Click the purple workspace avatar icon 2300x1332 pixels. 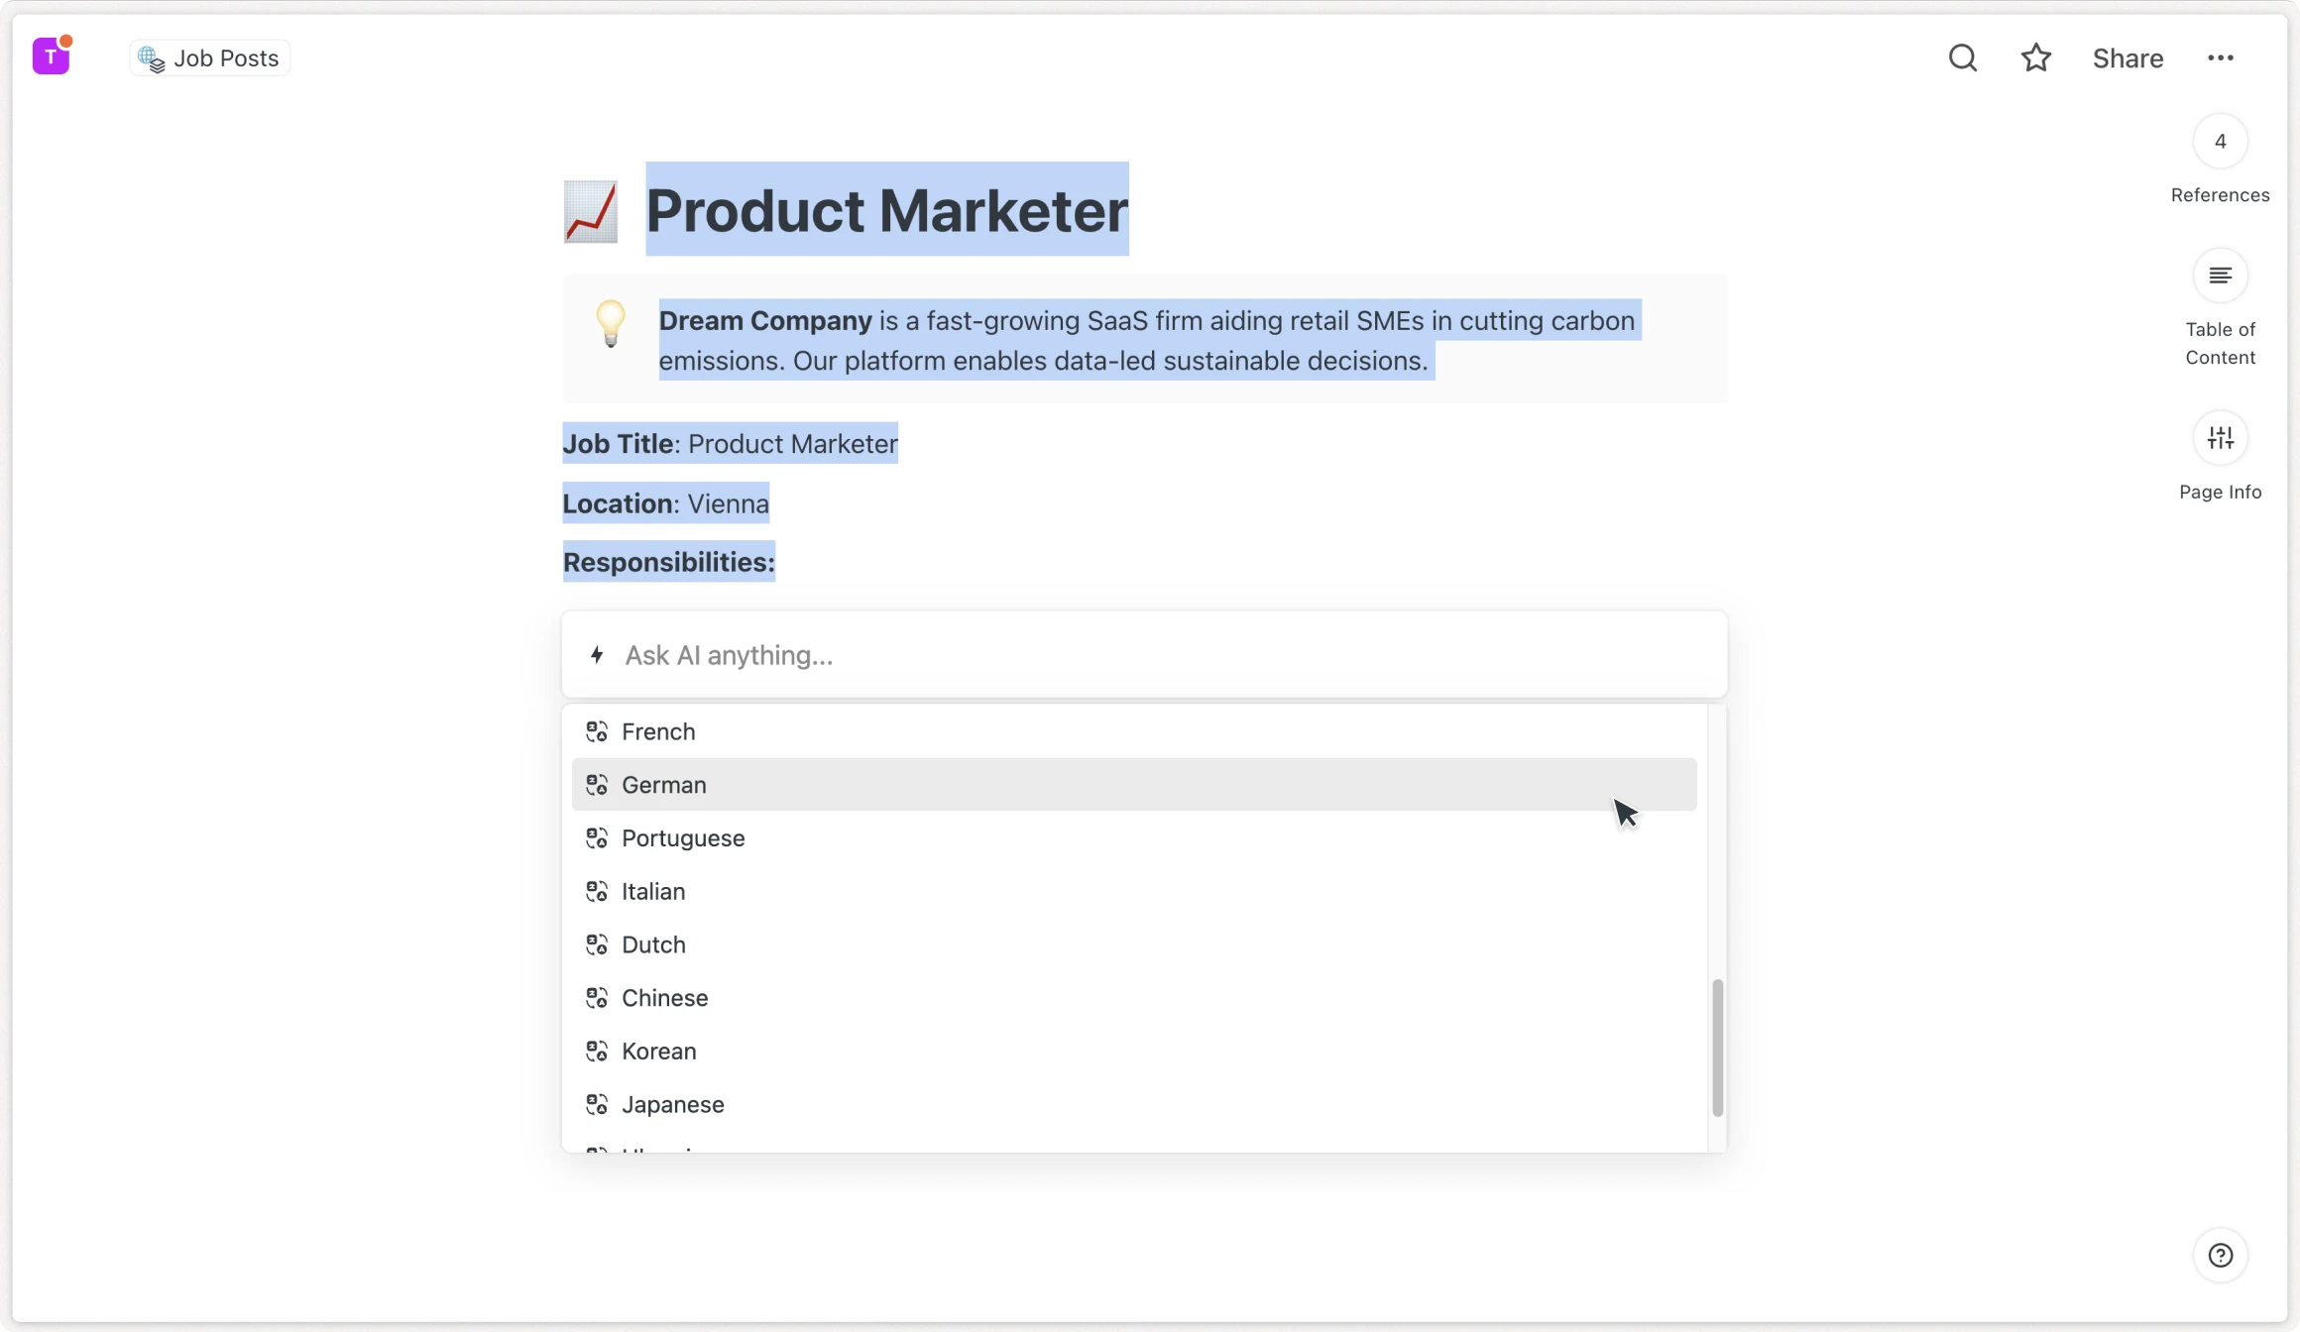tap(51, 56)
